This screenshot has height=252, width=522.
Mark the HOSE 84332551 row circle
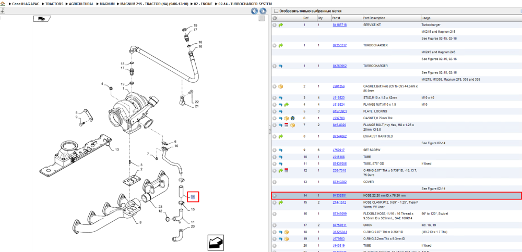[x=275, y=196]
